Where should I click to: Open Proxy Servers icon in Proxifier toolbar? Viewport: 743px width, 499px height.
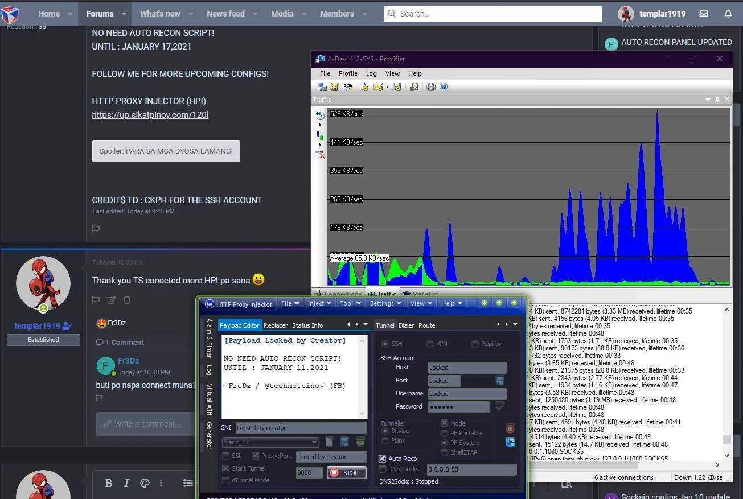322,86
